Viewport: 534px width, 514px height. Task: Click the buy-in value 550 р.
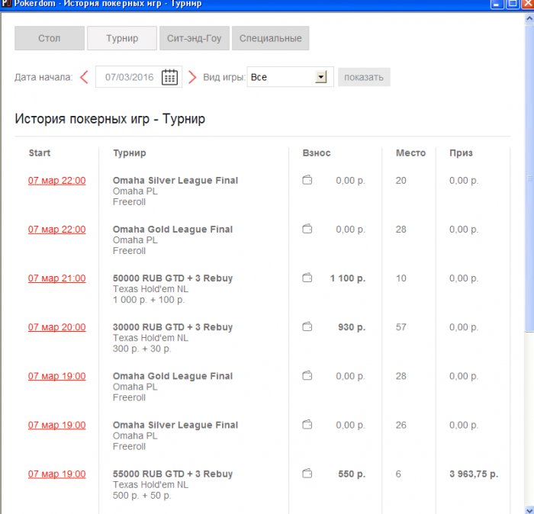352,474
